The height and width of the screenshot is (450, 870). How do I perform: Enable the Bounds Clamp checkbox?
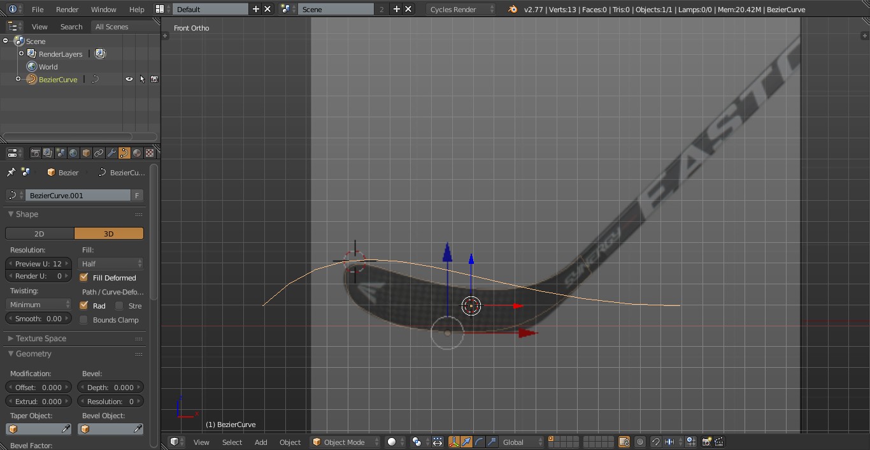pos(83,319)
